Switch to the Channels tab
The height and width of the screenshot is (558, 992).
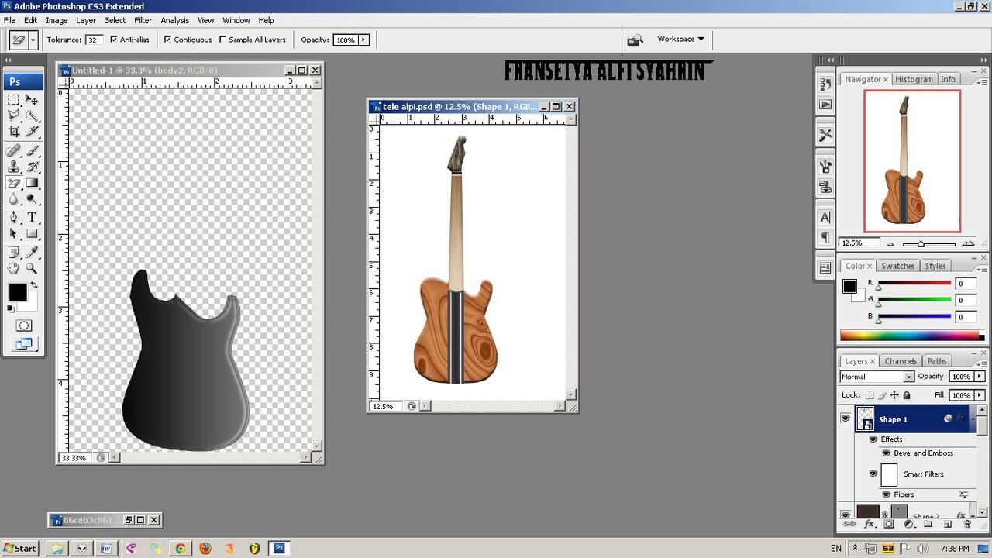[x=901, y=361]
